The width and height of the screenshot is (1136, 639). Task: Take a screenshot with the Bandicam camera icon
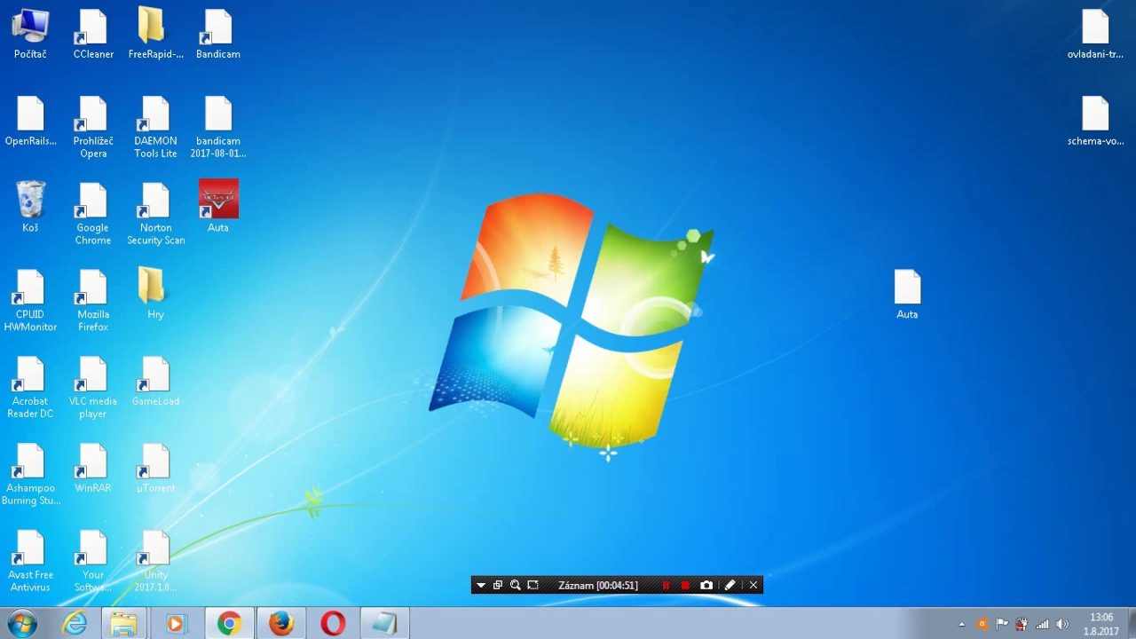[x=706, y=585]
